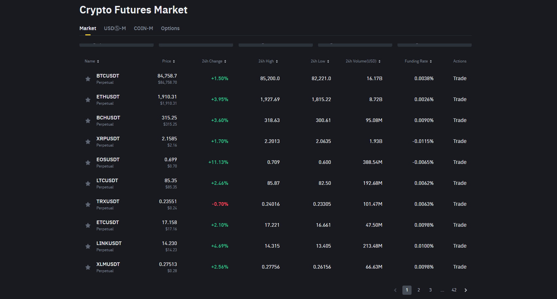Click Trade for BTCUSDT
This screenshot has height=299, width=557.
click(460, 79)
